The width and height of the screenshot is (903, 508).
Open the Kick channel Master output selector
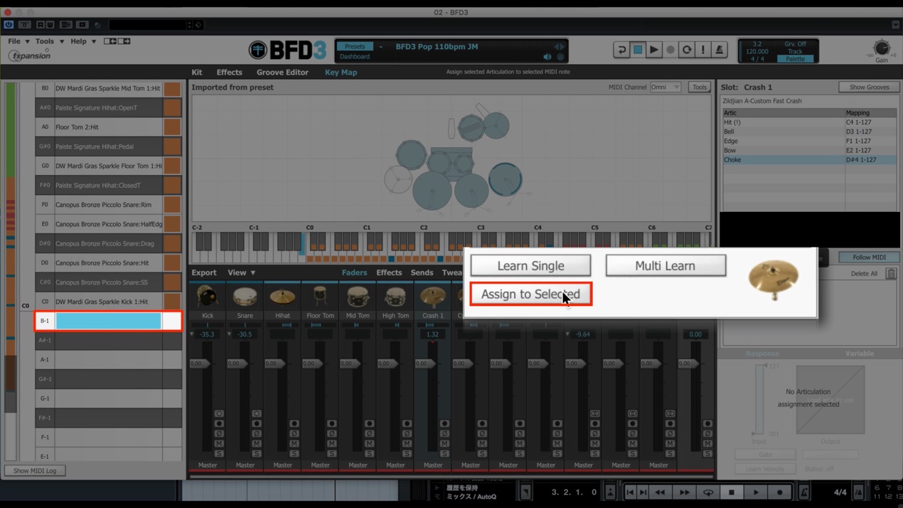208,465
